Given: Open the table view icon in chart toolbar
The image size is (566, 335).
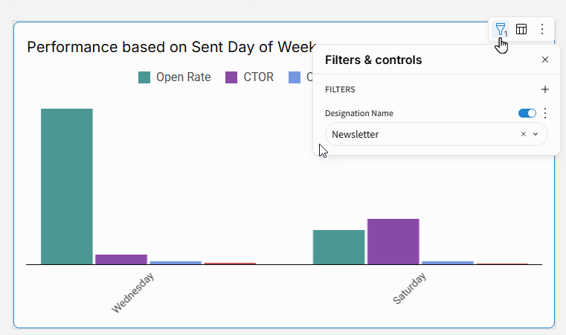Looking at the screenshot, I should click(x=521, y=29).
